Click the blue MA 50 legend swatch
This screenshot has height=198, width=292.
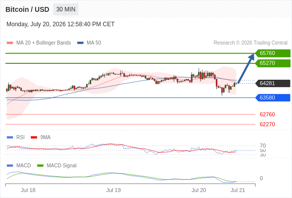coord(81,43)
